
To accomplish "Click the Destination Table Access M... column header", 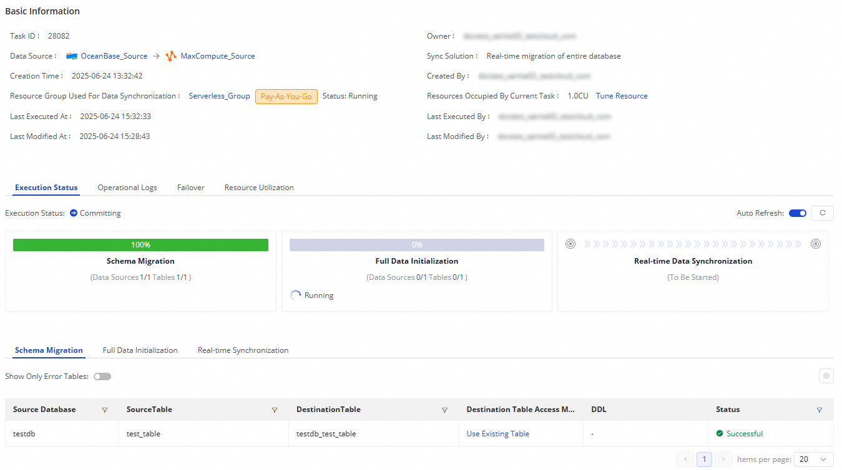I will point(521,410).
